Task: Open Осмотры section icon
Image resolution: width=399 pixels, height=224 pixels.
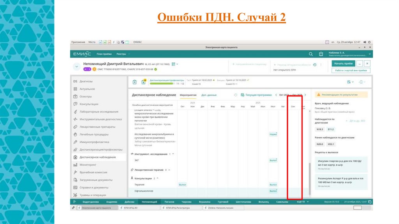Action: click(75, 96)
